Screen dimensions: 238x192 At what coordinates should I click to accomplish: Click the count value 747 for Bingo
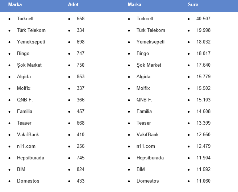80,53
